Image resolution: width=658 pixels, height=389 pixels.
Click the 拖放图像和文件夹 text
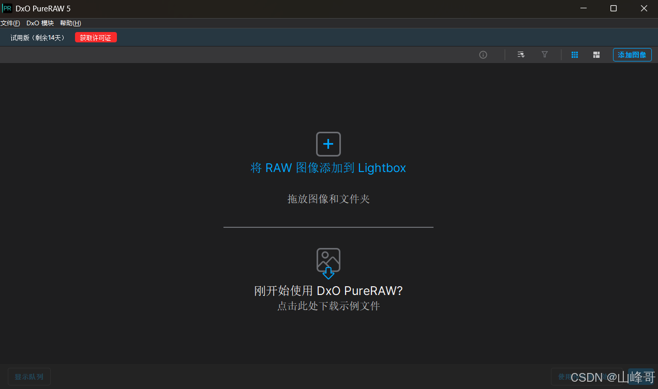point(328,199)
